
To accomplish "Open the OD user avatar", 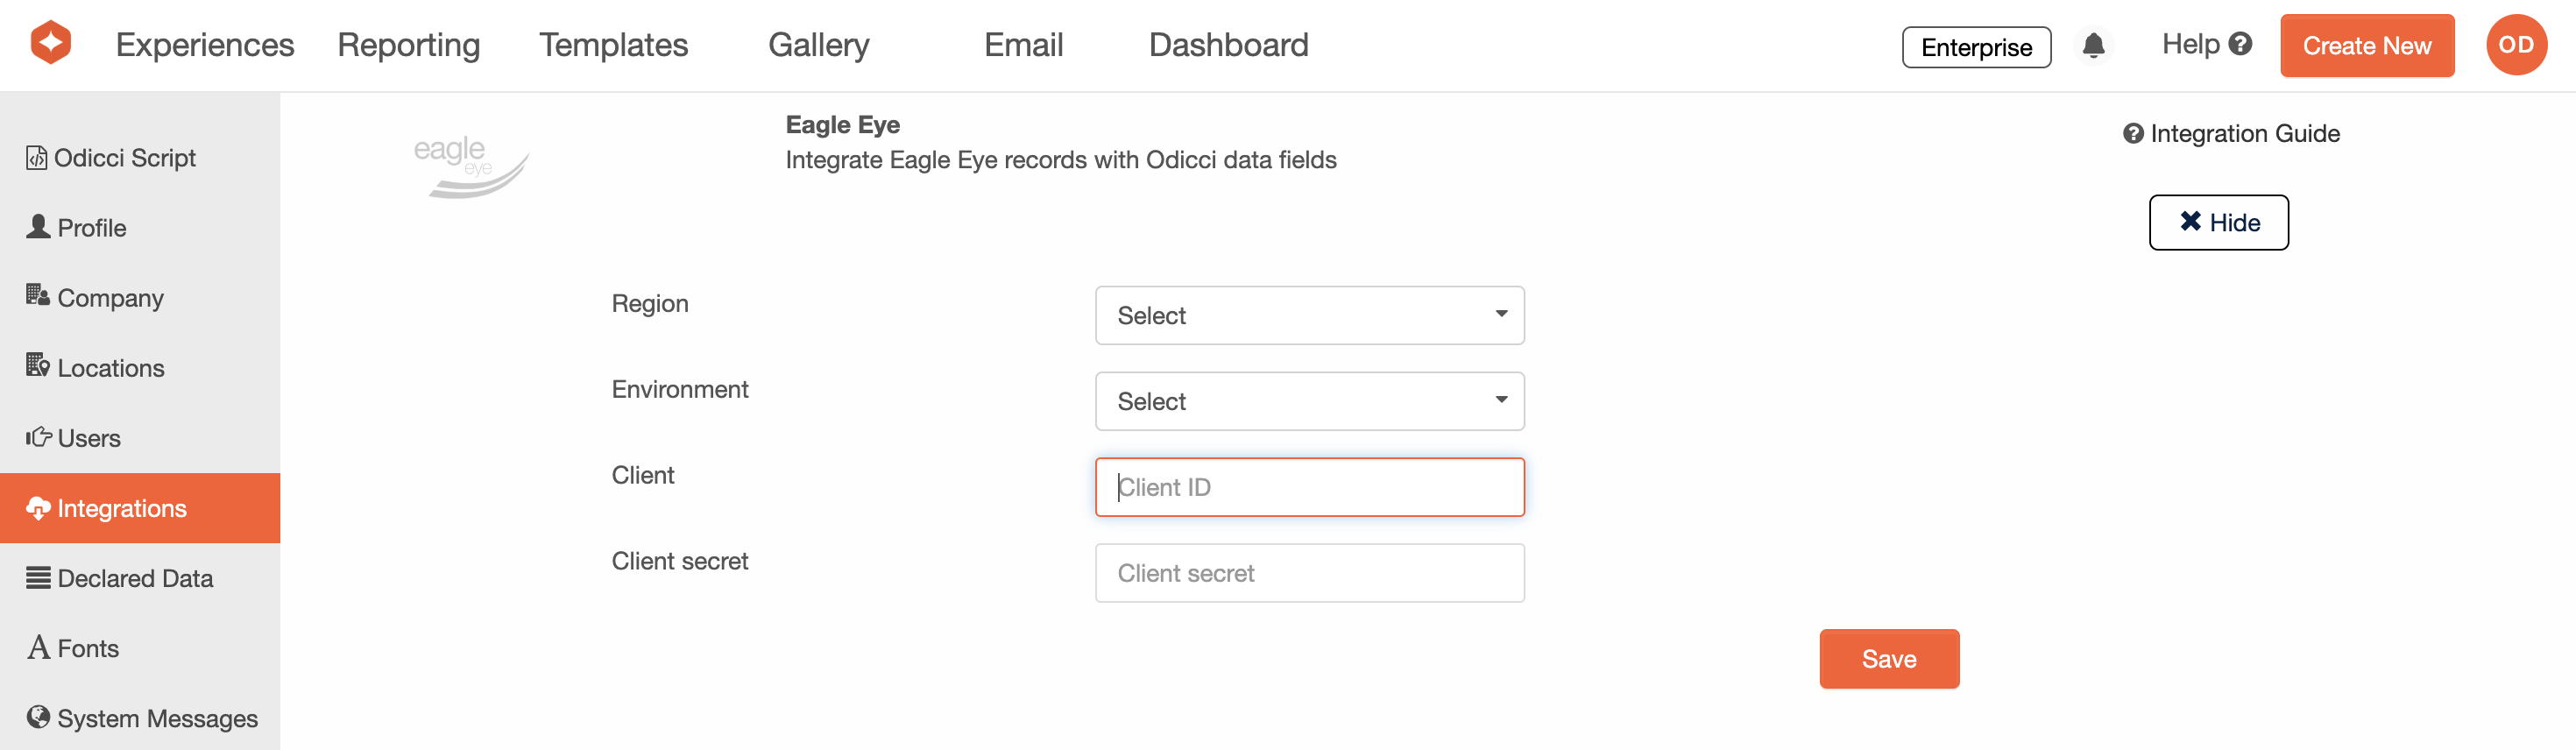I will 2516,45.
